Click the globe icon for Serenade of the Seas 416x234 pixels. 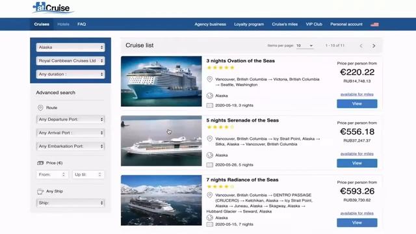209,155
